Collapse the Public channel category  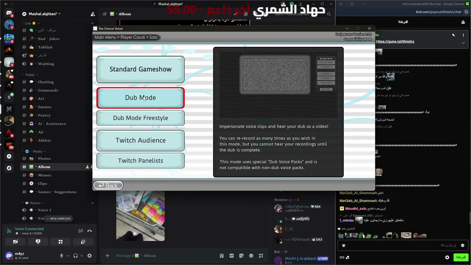point(30,75)
